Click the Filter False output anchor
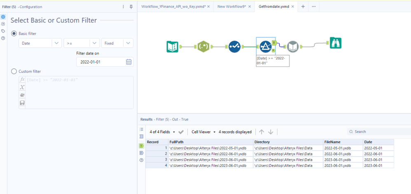The image size is (411, 194). tap(273, 51)
